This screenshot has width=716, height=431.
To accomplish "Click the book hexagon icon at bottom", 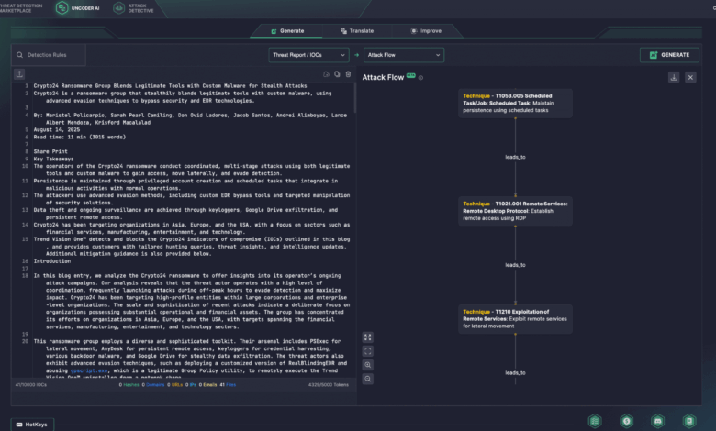I will tap(689, 421).
